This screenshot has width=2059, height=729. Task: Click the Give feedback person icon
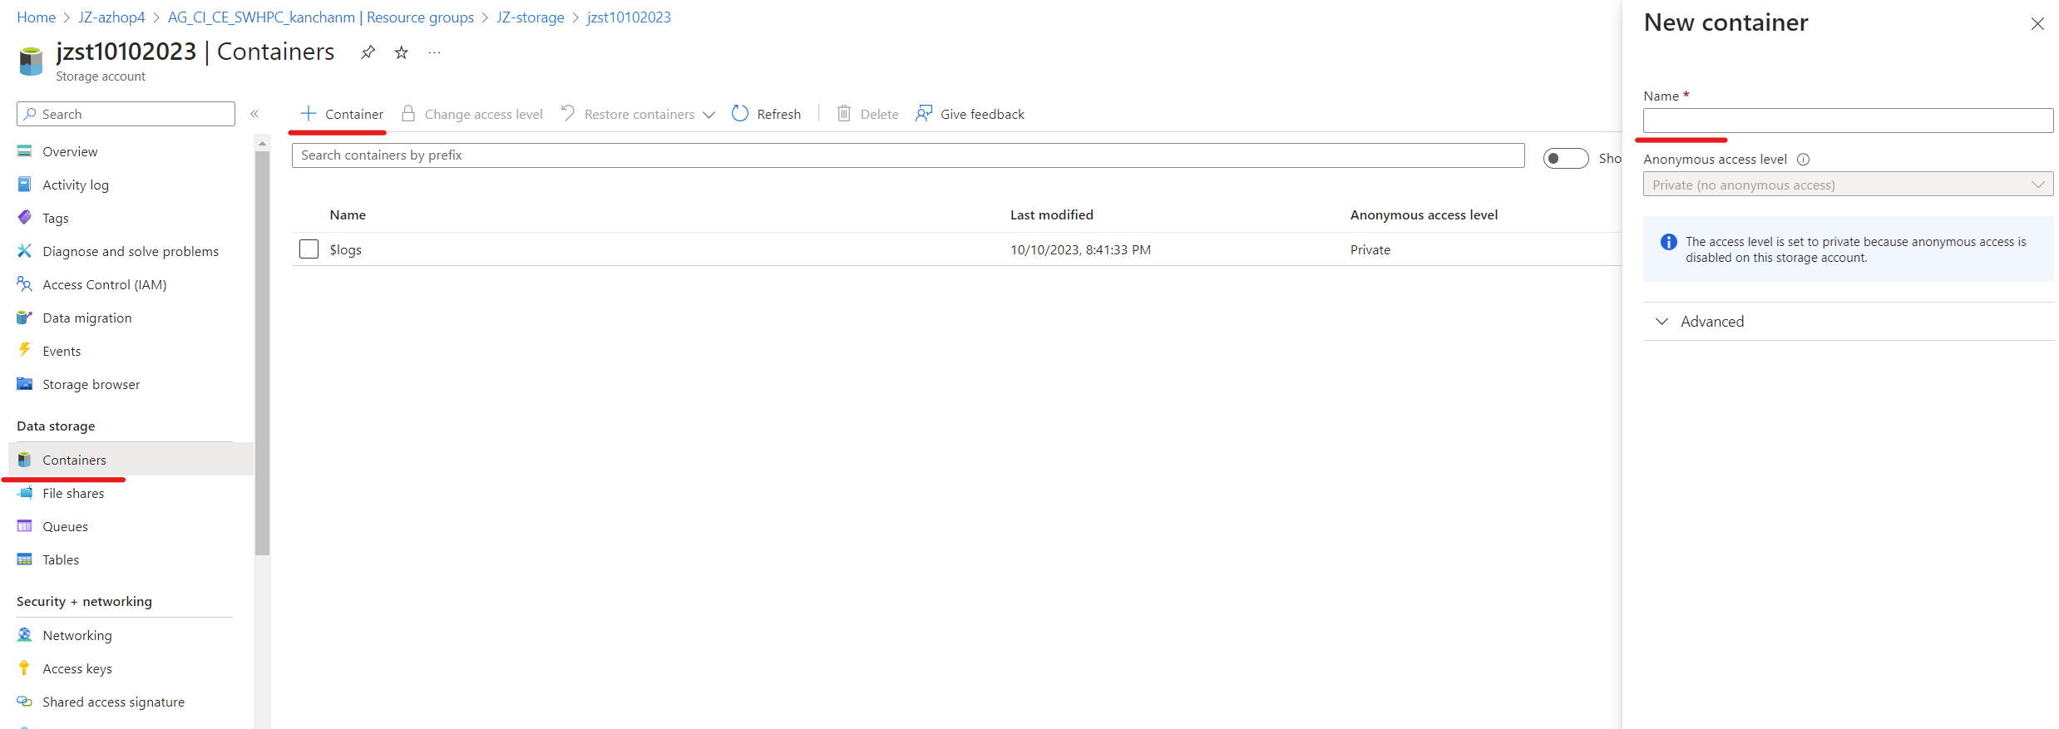coord(924,113)
